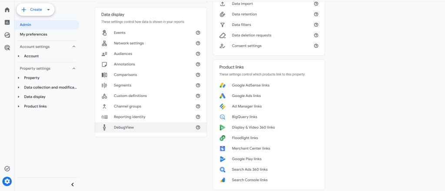445x191 pixels.
Task: Click the Google Ads logo icon
Action: [222, 96]
